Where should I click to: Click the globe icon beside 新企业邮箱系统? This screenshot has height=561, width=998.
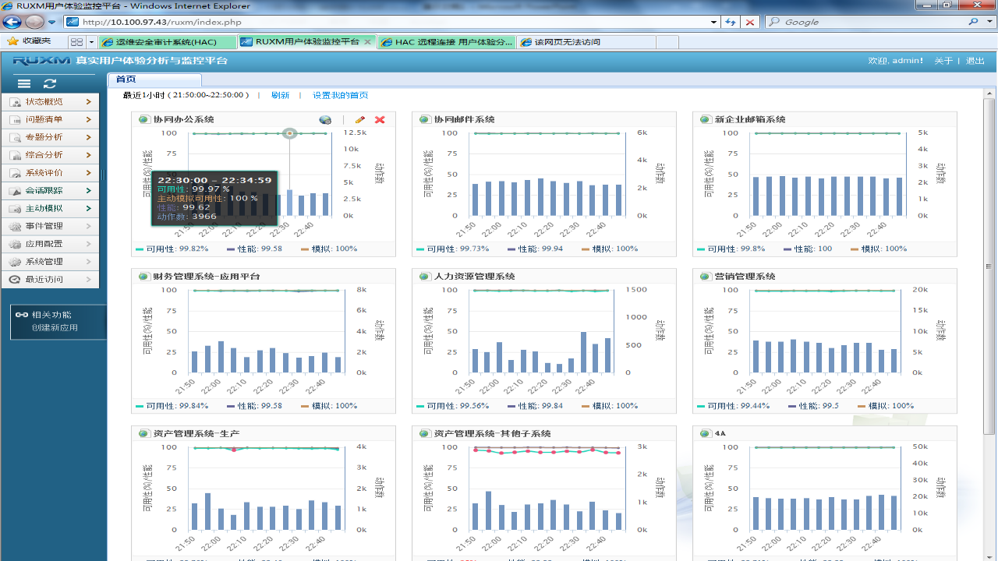click(705, 119)
